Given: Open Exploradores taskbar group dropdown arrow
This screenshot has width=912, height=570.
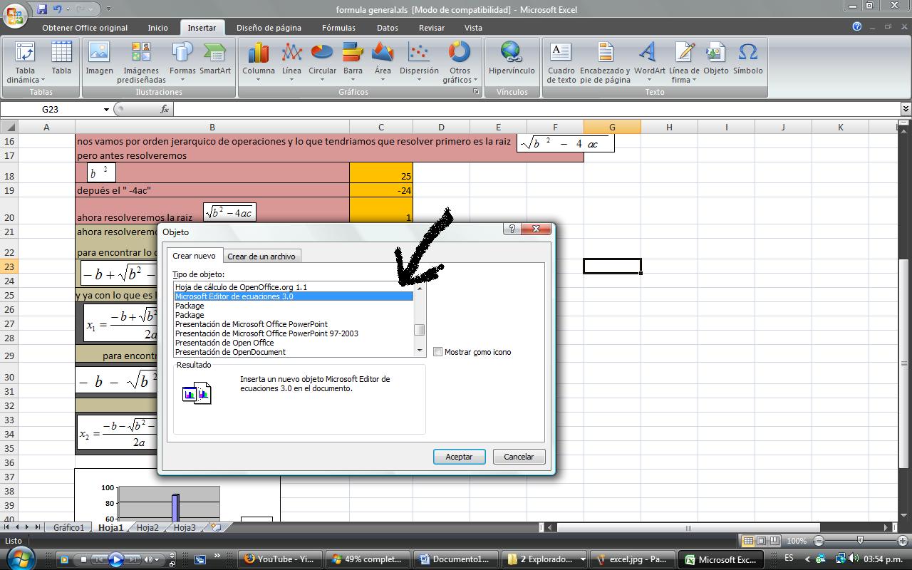Looking at the screenshot, I should pos(583,559).
